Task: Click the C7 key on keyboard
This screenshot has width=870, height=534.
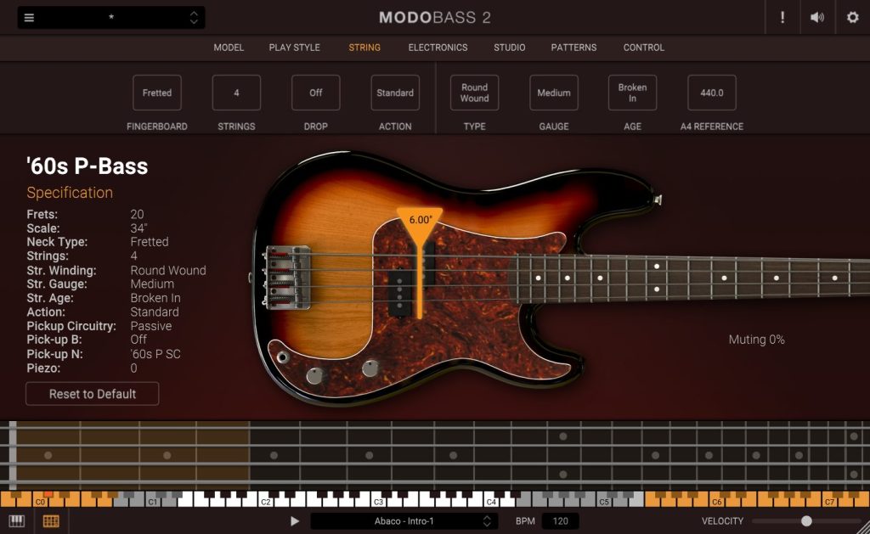Action: 829,502
